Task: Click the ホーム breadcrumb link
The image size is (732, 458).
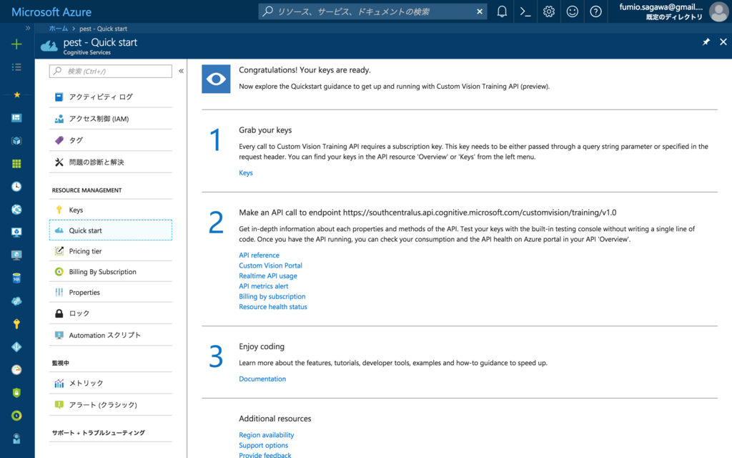Action: (x=59, y=29)
